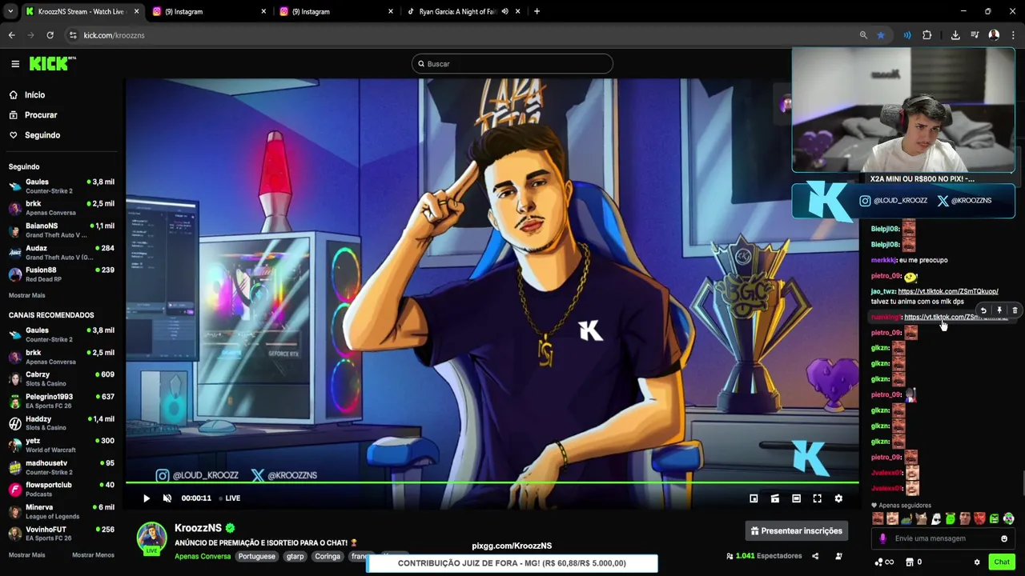The image size is (1025, 576).
Task: Click the purple microphone icon in chat
Action: (x=882, y=539)
